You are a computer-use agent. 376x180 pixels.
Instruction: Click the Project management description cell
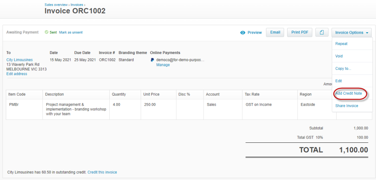(76, 109)
